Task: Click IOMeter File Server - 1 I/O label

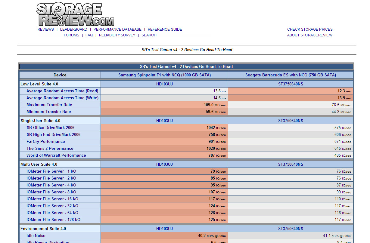Action: click(51, 171)
